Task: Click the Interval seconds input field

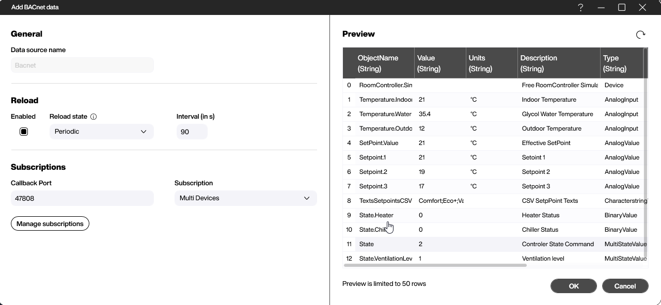Action: [192, 132]
